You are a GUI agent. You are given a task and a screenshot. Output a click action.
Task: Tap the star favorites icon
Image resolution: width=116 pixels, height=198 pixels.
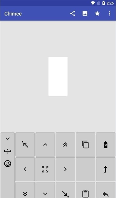97,13
